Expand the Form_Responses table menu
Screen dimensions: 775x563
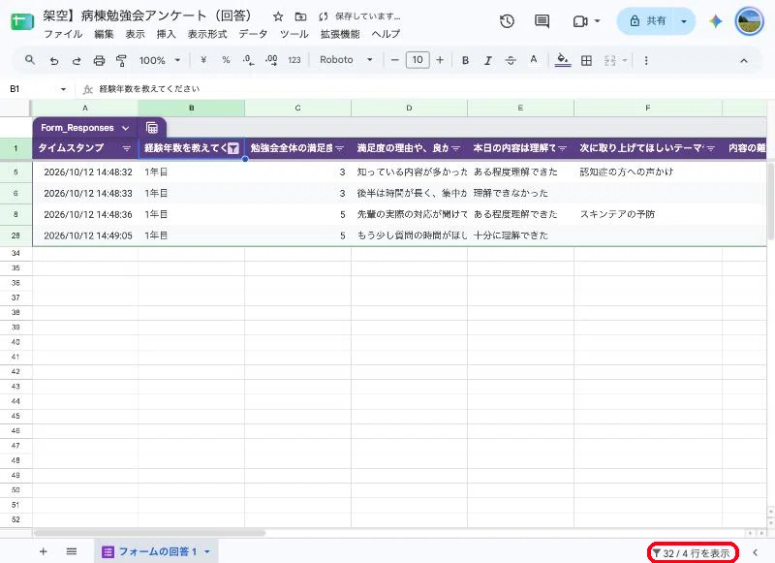pos(126,128)
